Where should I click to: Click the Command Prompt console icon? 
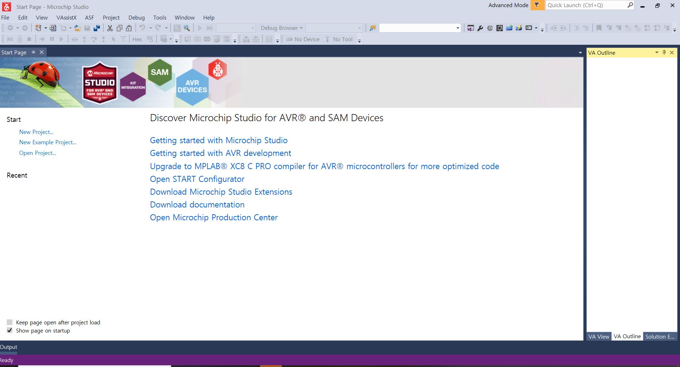(529, 28)
